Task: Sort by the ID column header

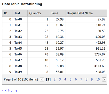Action: tap(7, 13)
